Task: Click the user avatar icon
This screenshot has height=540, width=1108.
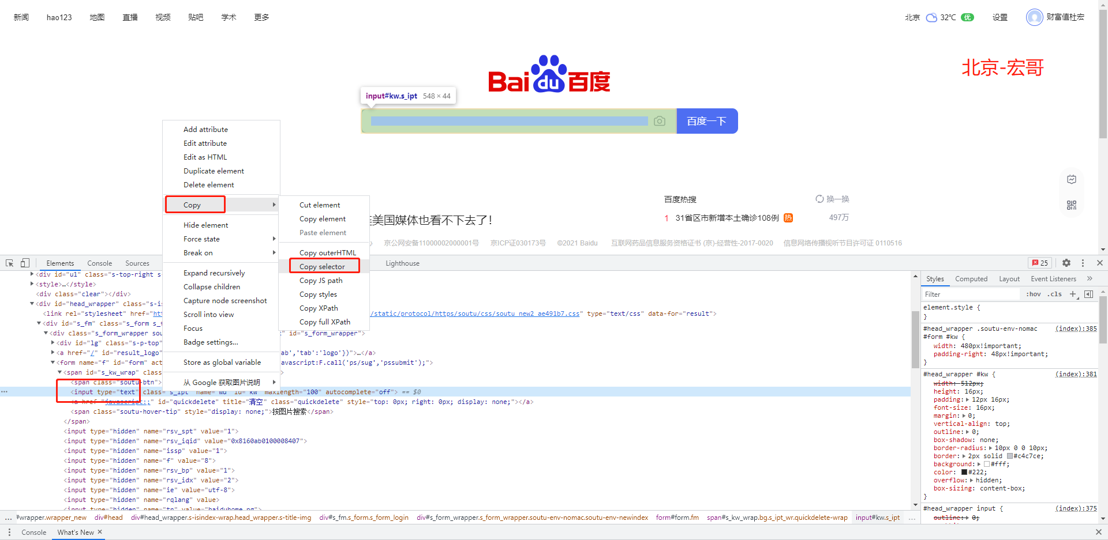Action: (x=1034, y=17)
